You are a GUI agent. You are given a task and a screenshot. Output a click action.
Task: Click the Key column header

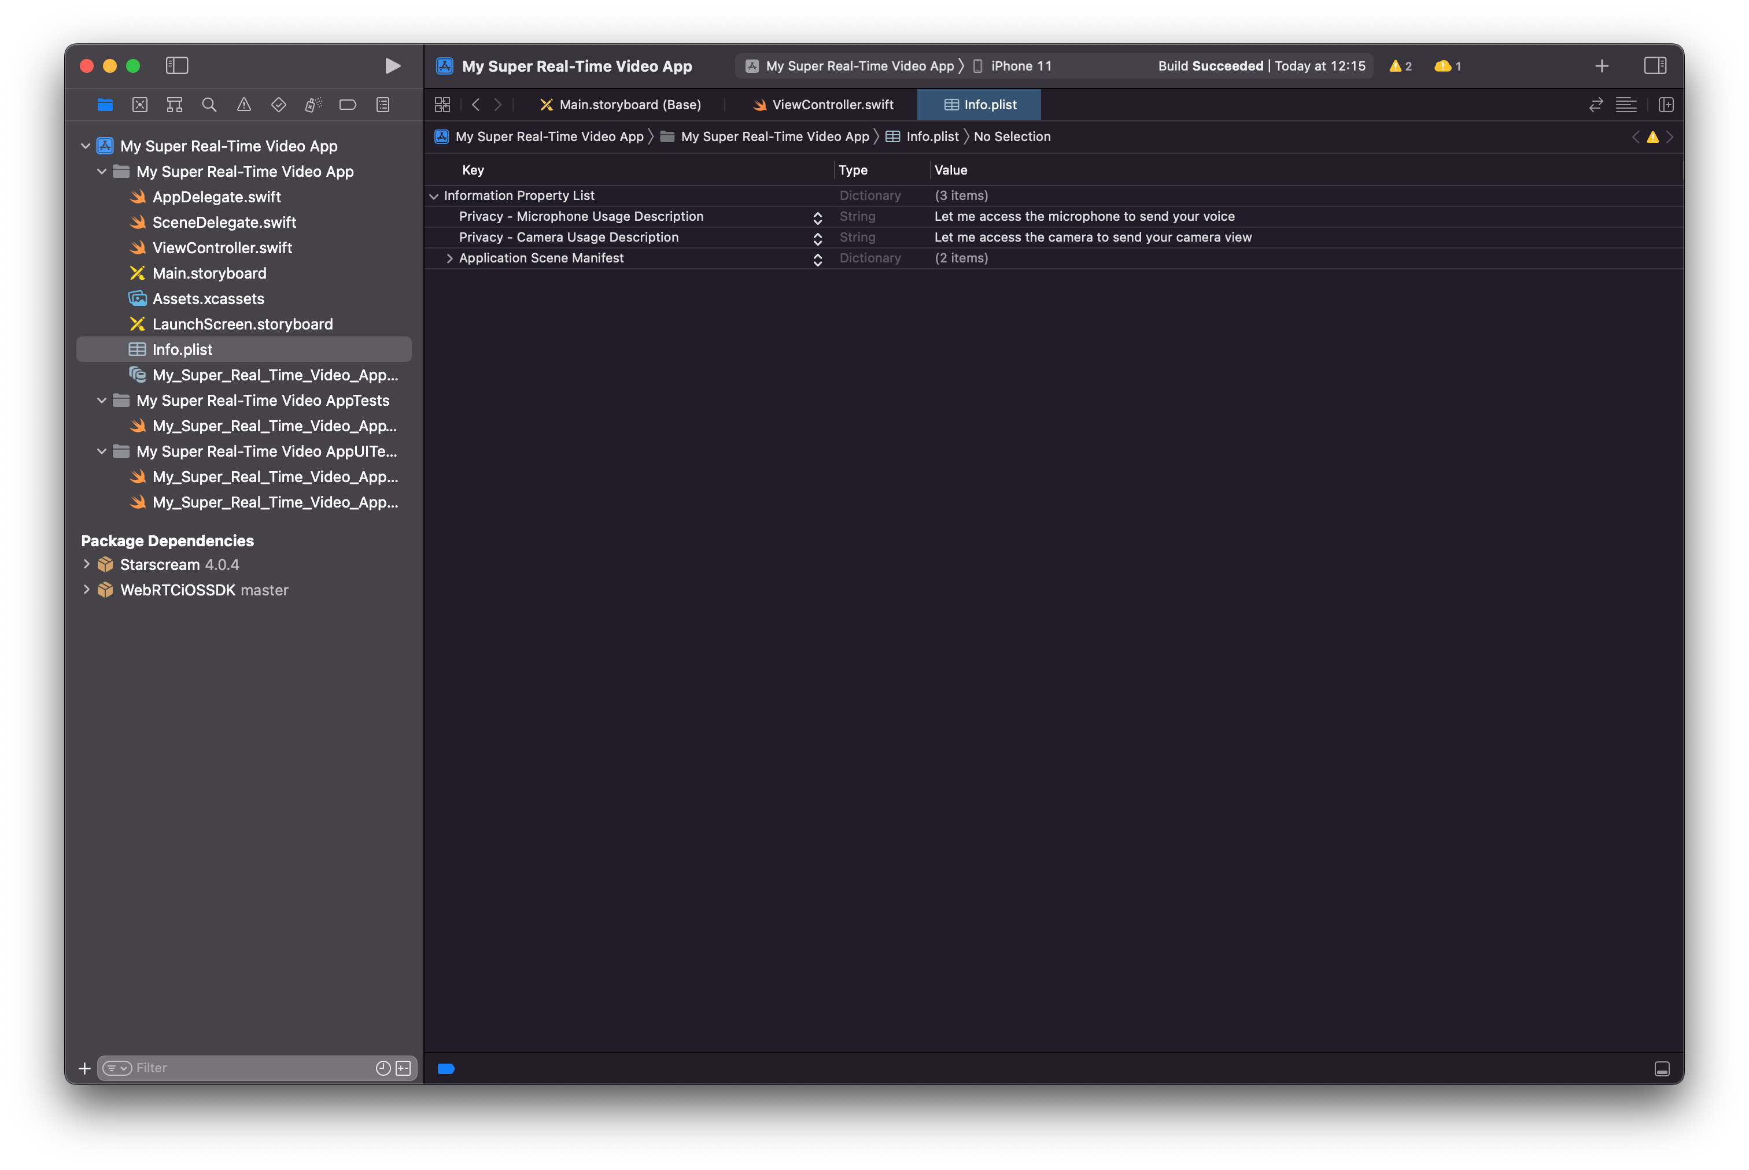(473, 170)
